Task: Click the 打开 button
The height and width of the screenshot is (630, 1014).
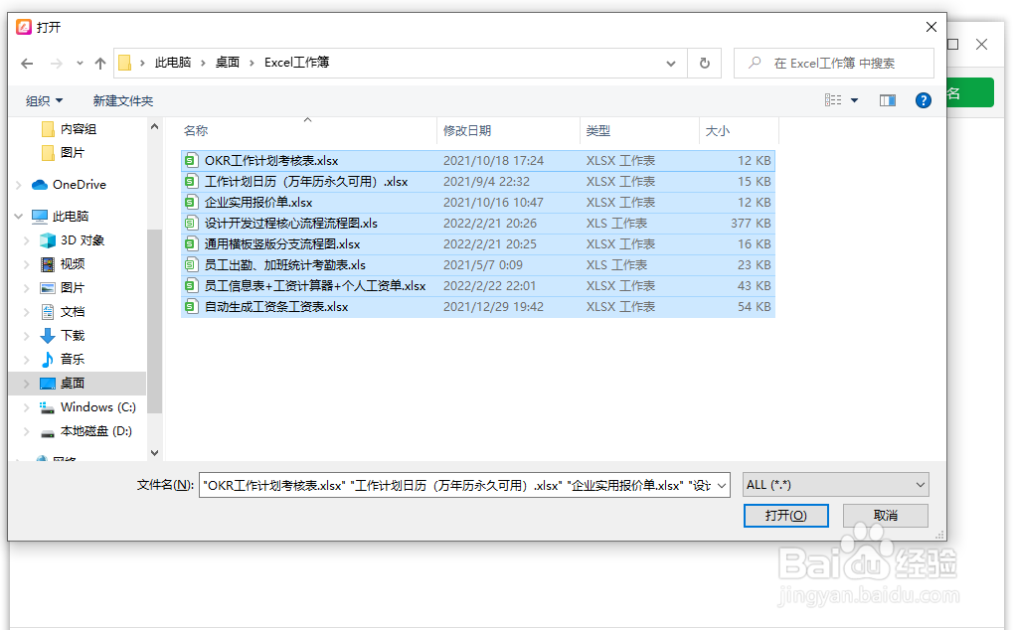Action: [785, 515]
